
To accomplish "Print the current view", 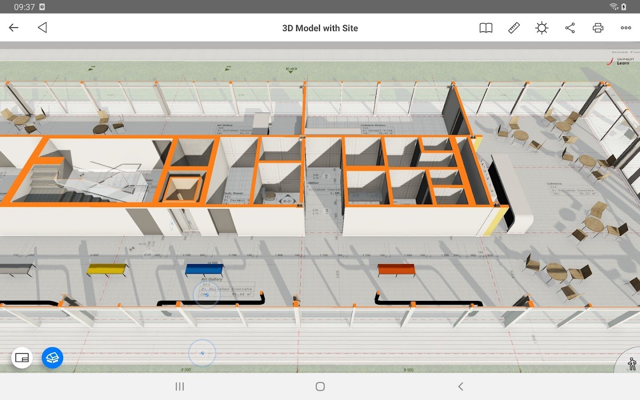I will point(598,28).
